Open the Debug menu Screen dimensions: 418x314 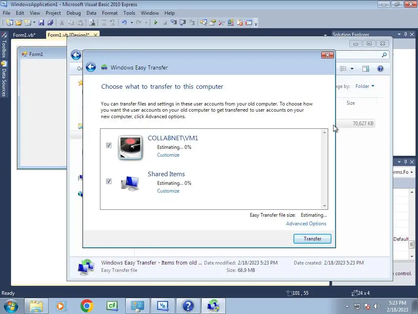point(73,13)
